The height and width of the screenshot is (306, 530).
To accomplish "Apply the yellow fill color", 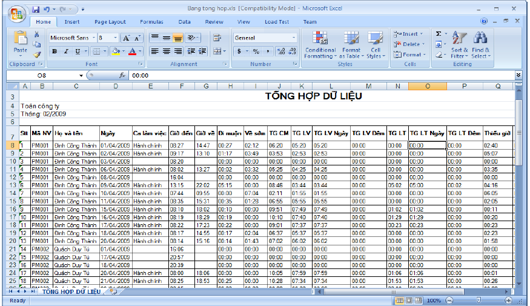I will tap(116, 52).
